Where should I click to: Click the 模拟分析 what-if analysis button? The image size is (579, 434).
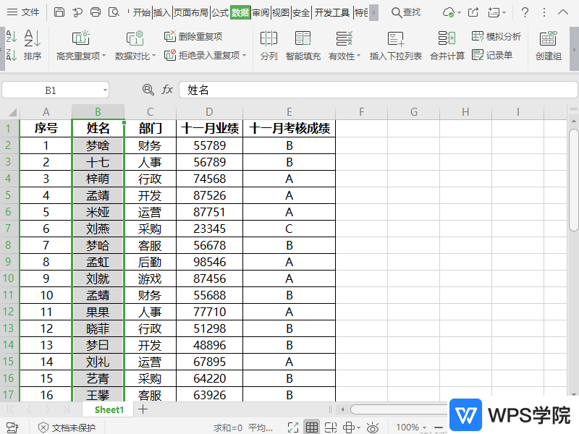[x=496, y=36]
